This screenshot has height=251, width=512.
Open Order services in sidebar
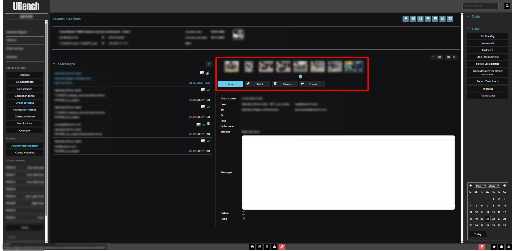[25, 103]
